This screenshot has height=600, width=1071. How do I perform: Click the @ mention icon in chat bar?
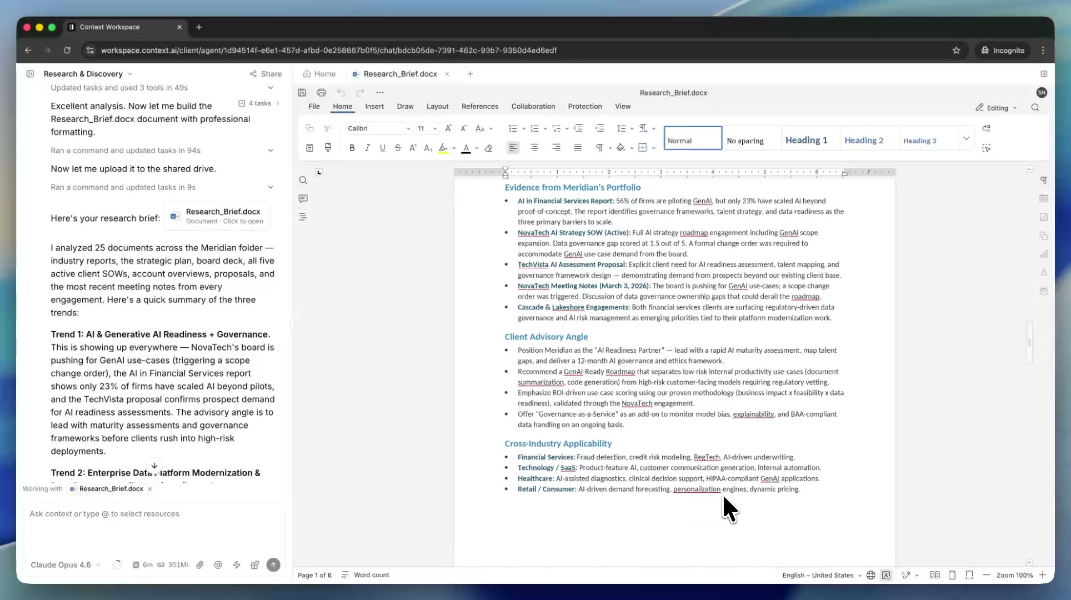tap(218, 565)
